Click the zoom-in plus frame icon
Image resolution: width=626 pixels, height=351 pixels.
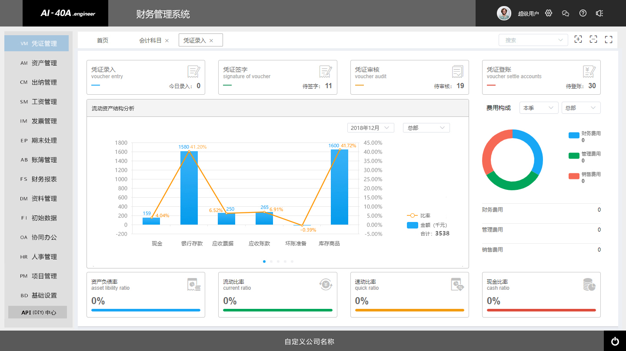[578, 40]
